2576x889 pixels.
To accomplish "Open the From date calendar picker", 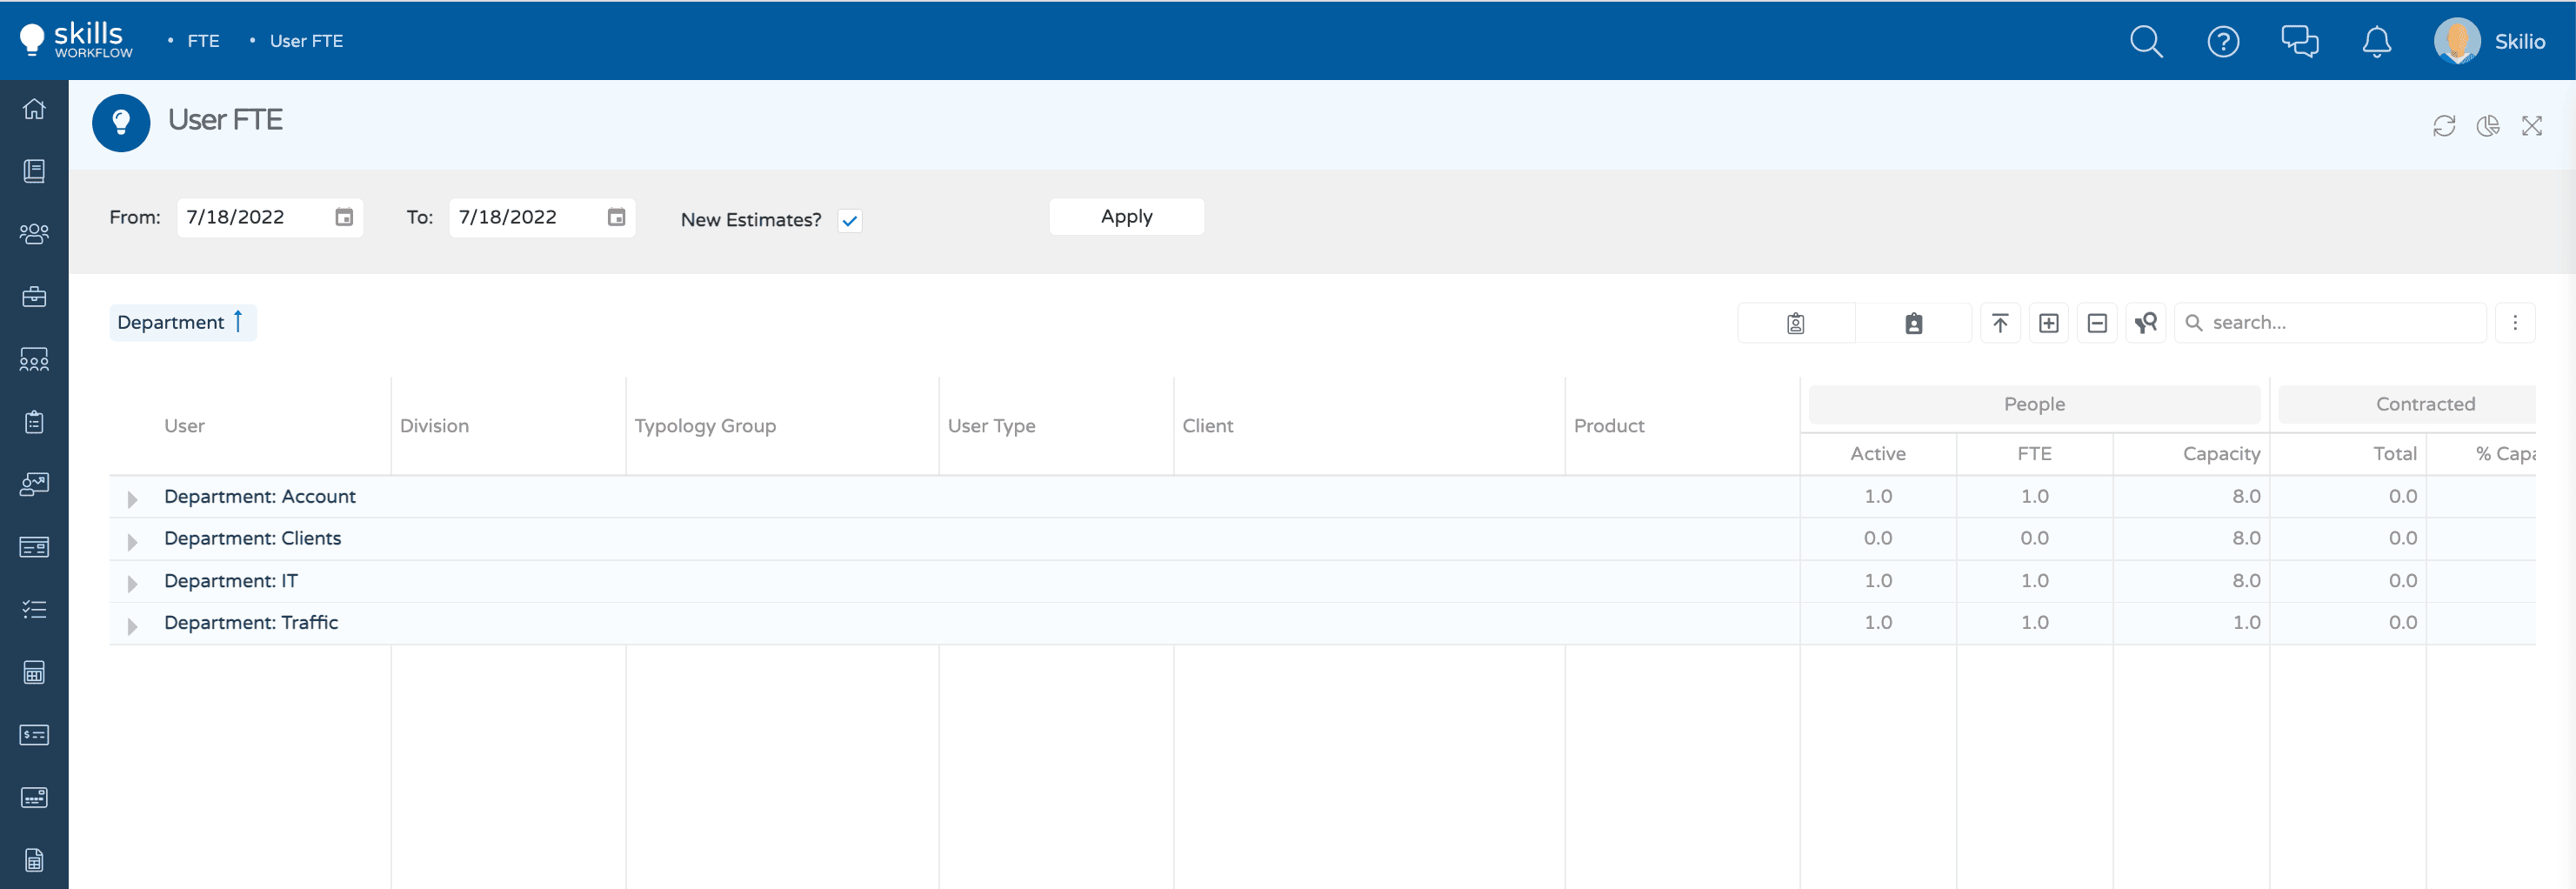I will pos(344,217).
